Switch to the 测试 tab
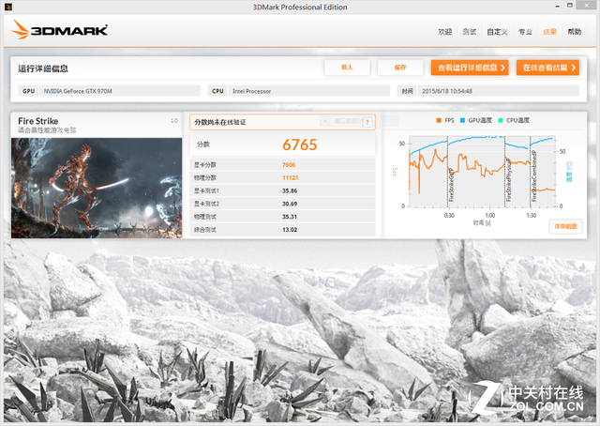 pos(470,32)
